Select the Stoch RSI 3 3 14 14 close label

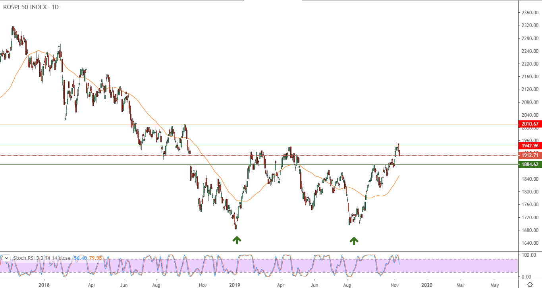tap(42, 258)
